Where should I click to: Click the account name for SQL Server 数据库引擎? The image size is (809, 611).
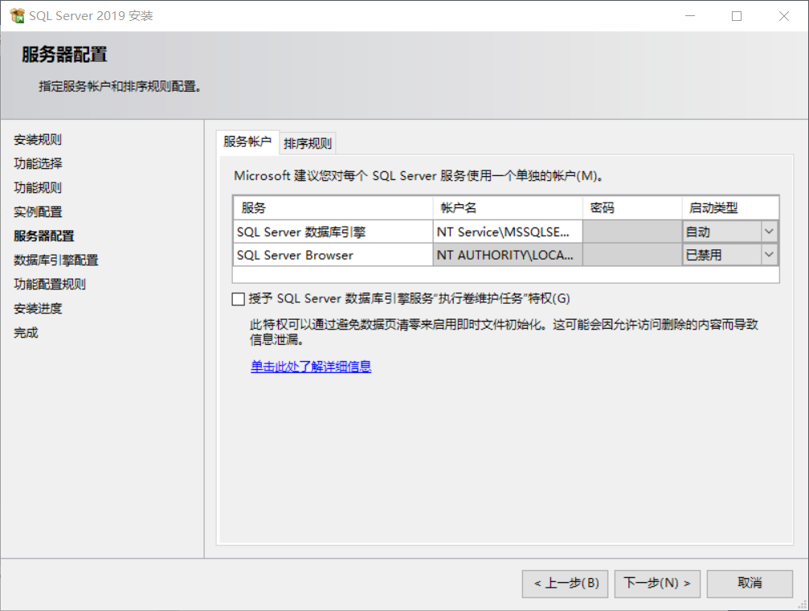click(508, 232)
